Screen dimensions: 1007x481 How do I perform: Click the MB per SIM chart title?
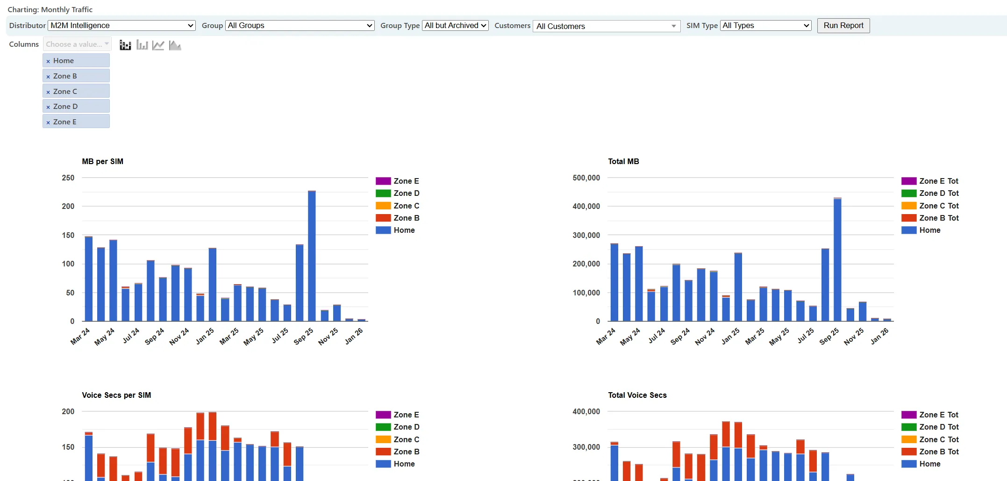(x=103, y=161)
